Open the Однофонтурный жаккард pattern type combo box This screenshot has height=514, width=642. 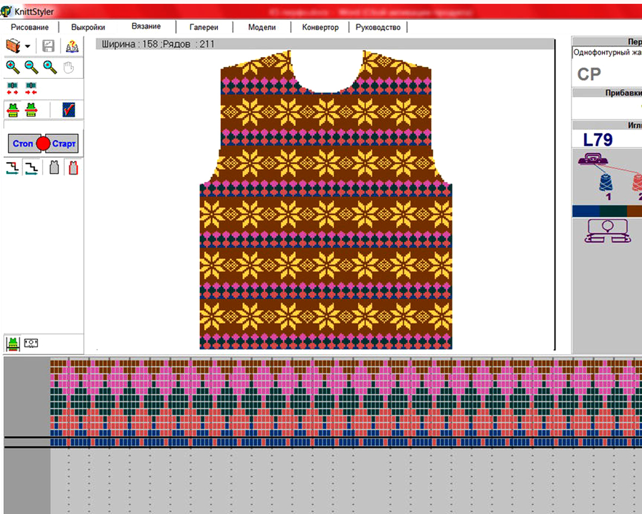[607, 52]
